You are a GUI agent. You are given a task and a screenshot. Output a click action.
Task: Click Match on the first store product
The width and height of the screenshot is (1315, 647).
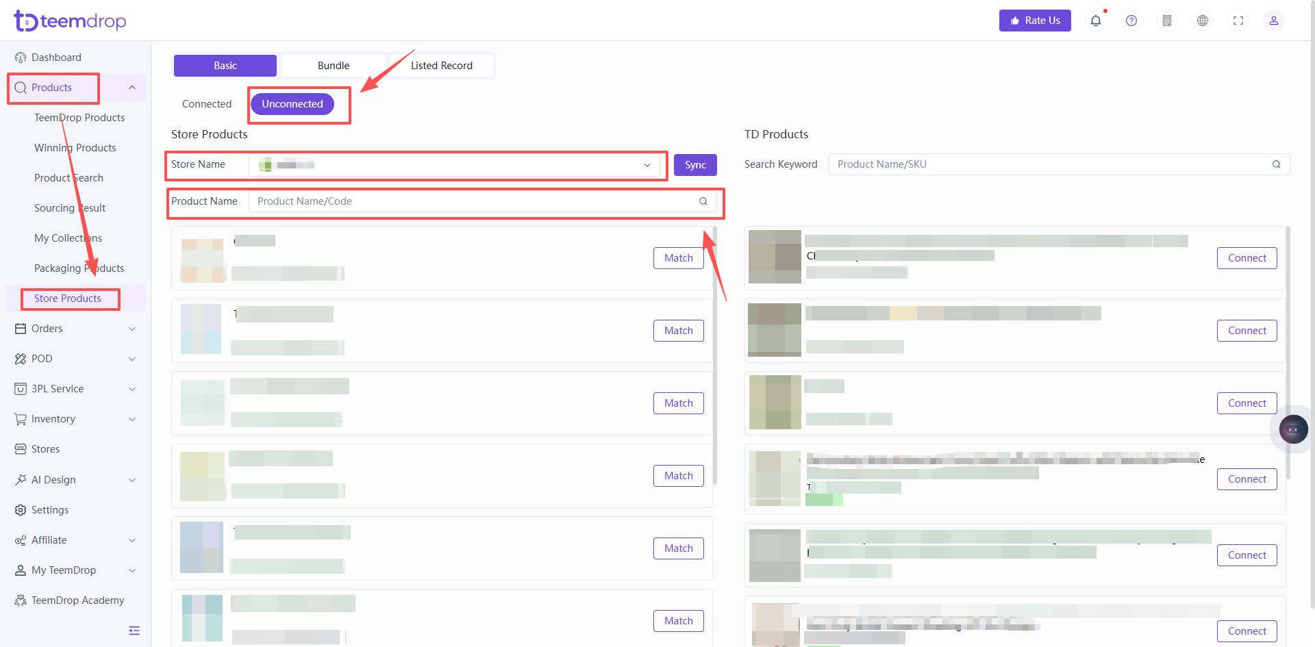point(679,258)
